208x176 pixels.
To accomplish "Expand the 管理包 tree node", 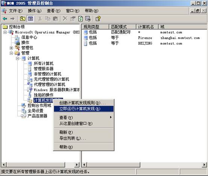I will [x=11, y=48].
